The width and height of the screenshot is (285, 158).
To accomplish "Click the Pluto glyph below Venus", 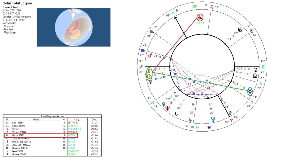I will pyautogui.click(x=168, y=108).
